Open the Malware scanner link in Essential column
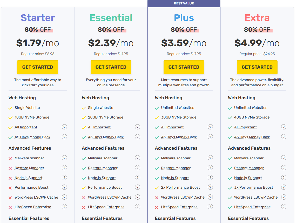The image size is (297, 223). [x=103, y=158]
